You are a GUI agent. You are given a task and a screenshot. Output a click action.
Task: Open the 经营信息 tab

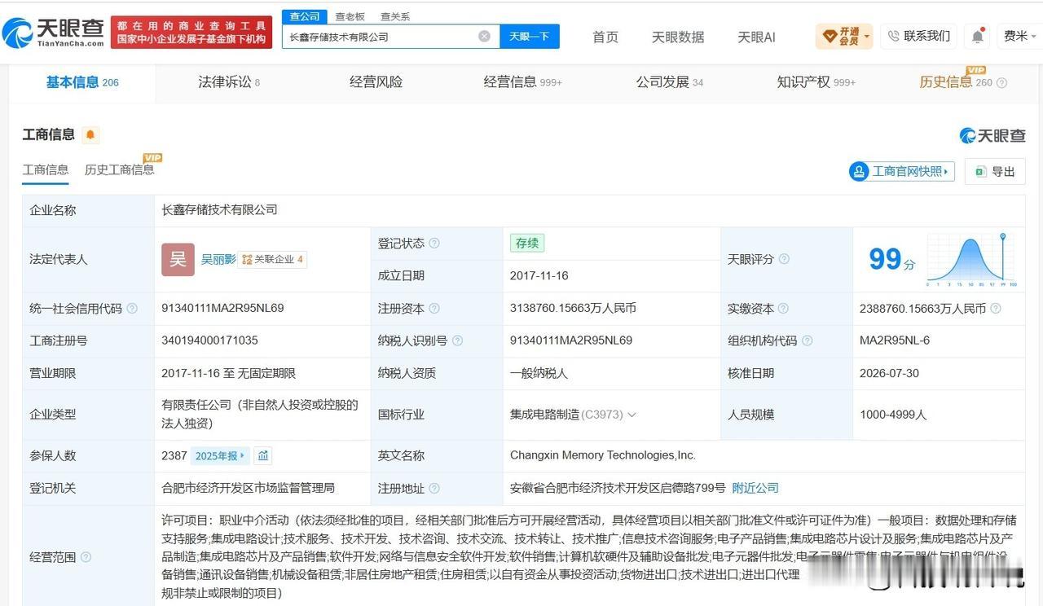tap(522, 82)
